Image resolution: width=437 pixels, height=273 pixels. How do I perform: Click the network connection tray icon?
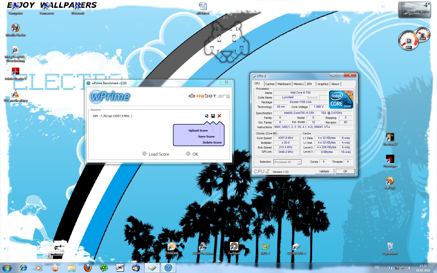[x=403, y=268]
